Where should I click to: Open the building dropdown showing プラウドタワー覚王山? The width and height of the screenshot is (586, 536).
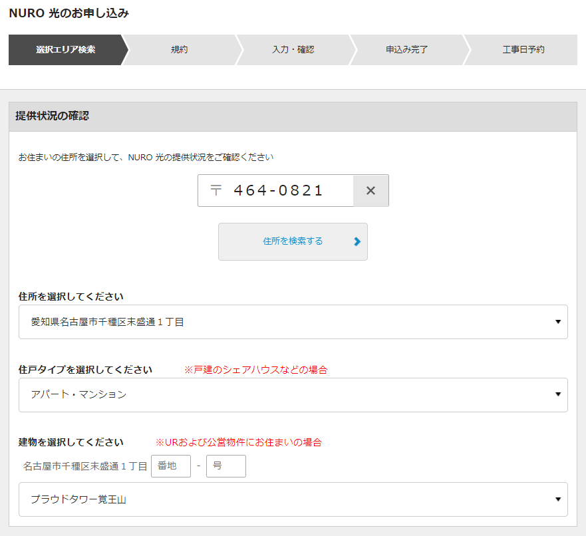tap(293, 499)
